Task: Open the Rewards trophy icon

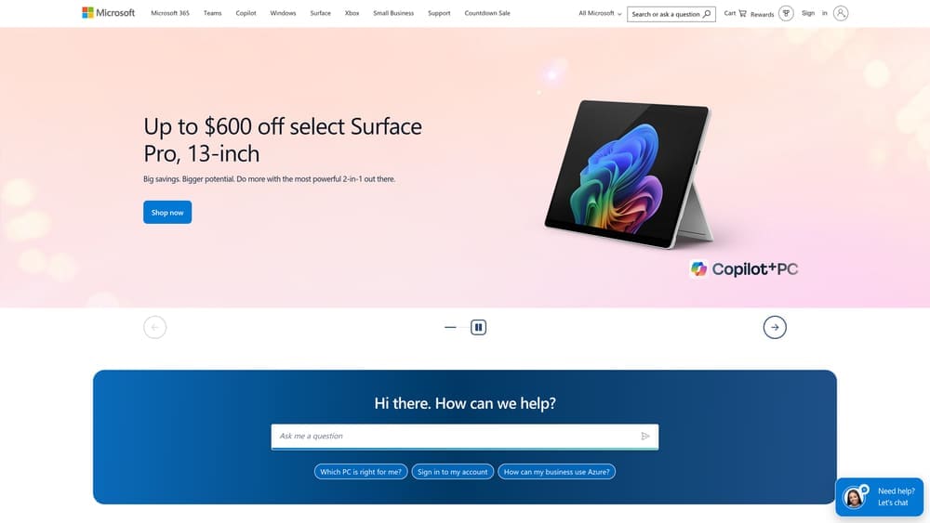Action: click(x=786, y=13)
